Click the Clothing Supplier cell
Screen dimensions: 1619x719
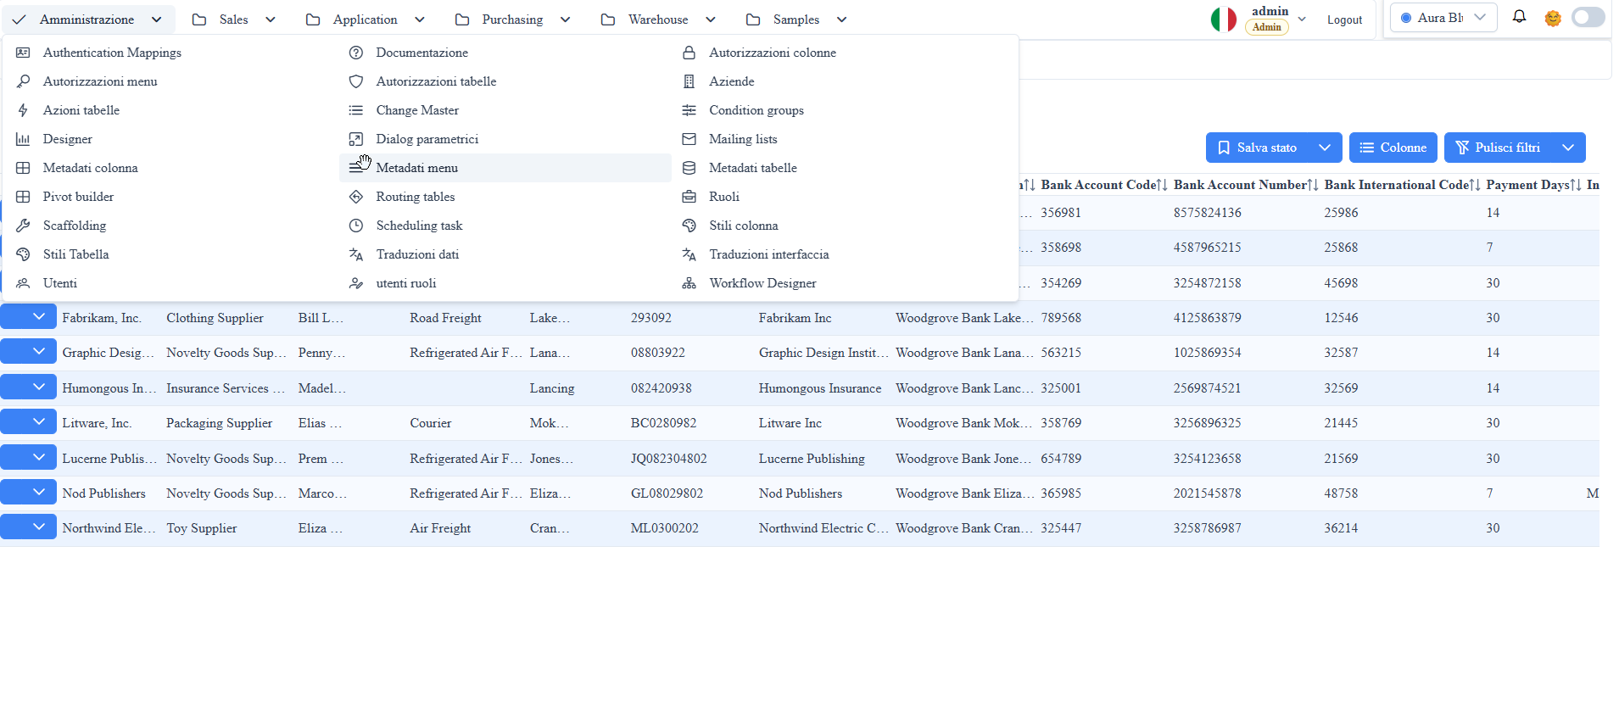pos(215,318)
